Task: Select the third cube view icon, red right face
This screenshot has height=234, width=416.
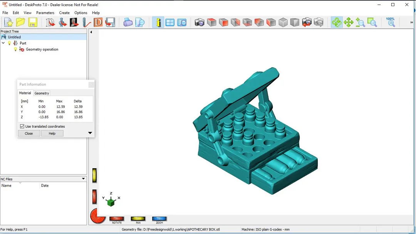Action: click(235, 22)
